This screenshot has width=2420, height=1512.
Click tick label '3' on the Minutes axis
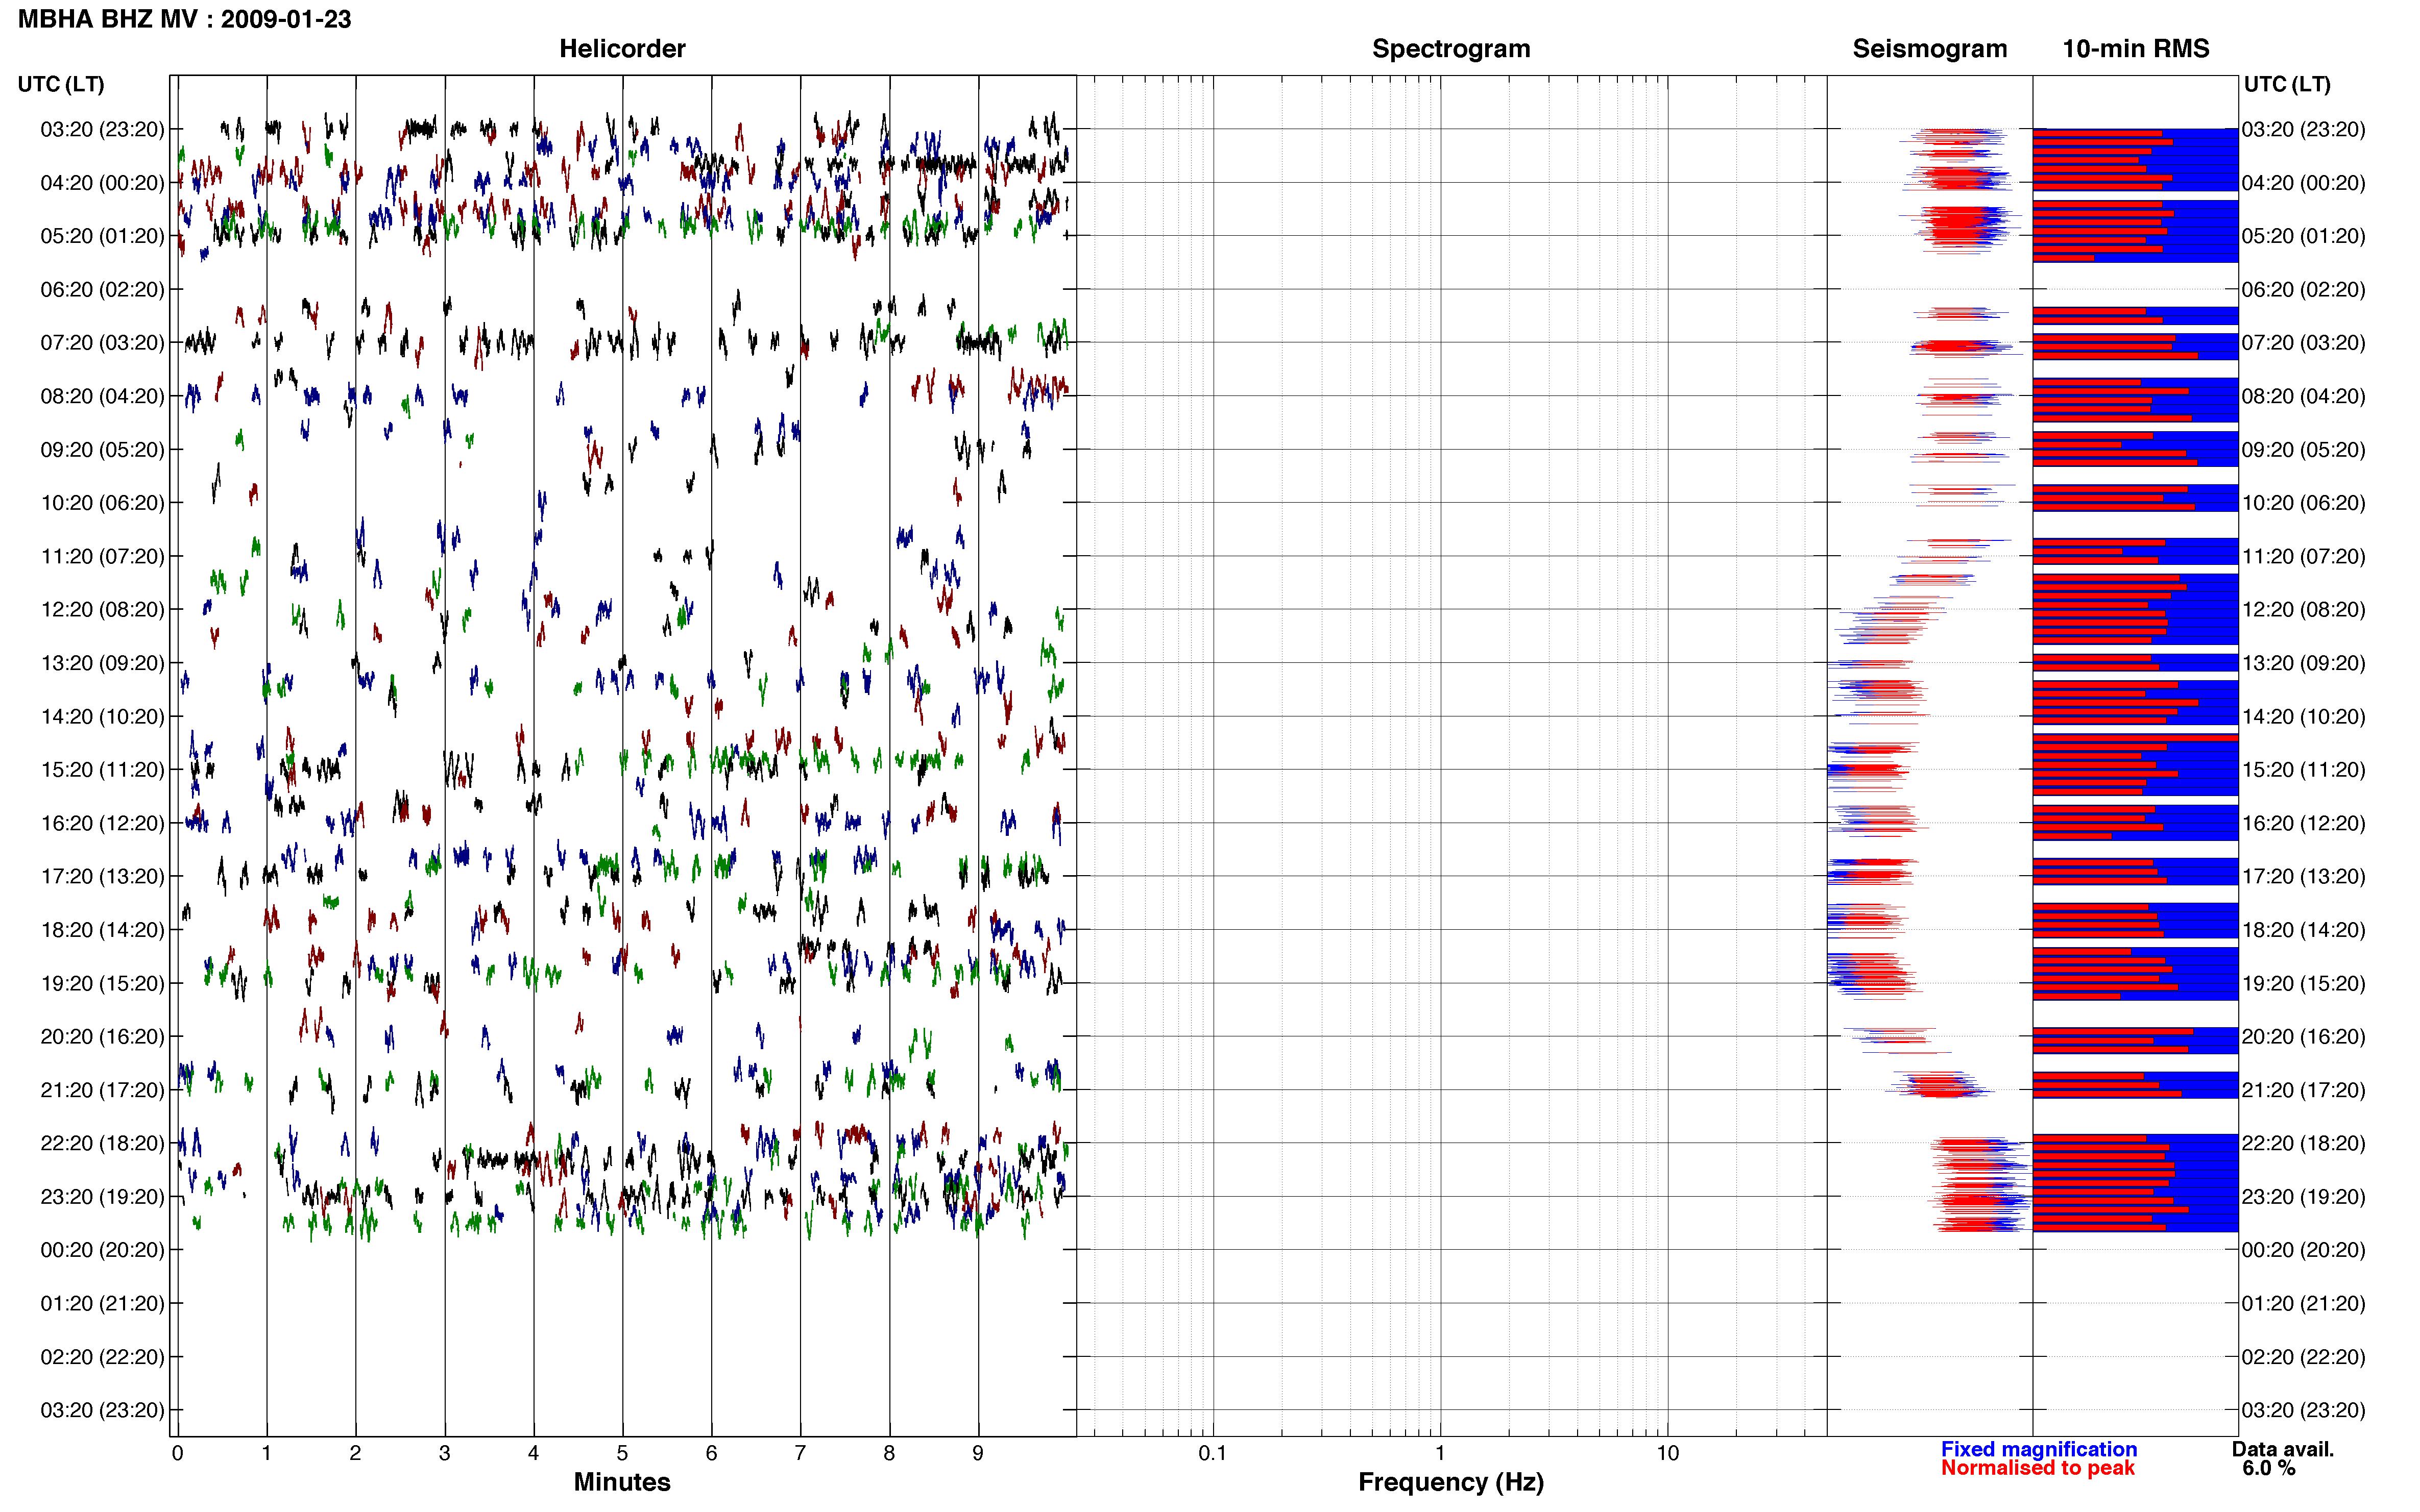[444, 1453]
